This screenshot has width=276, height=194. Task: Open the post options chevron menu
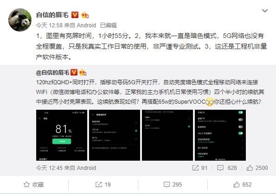click(265, 11)
